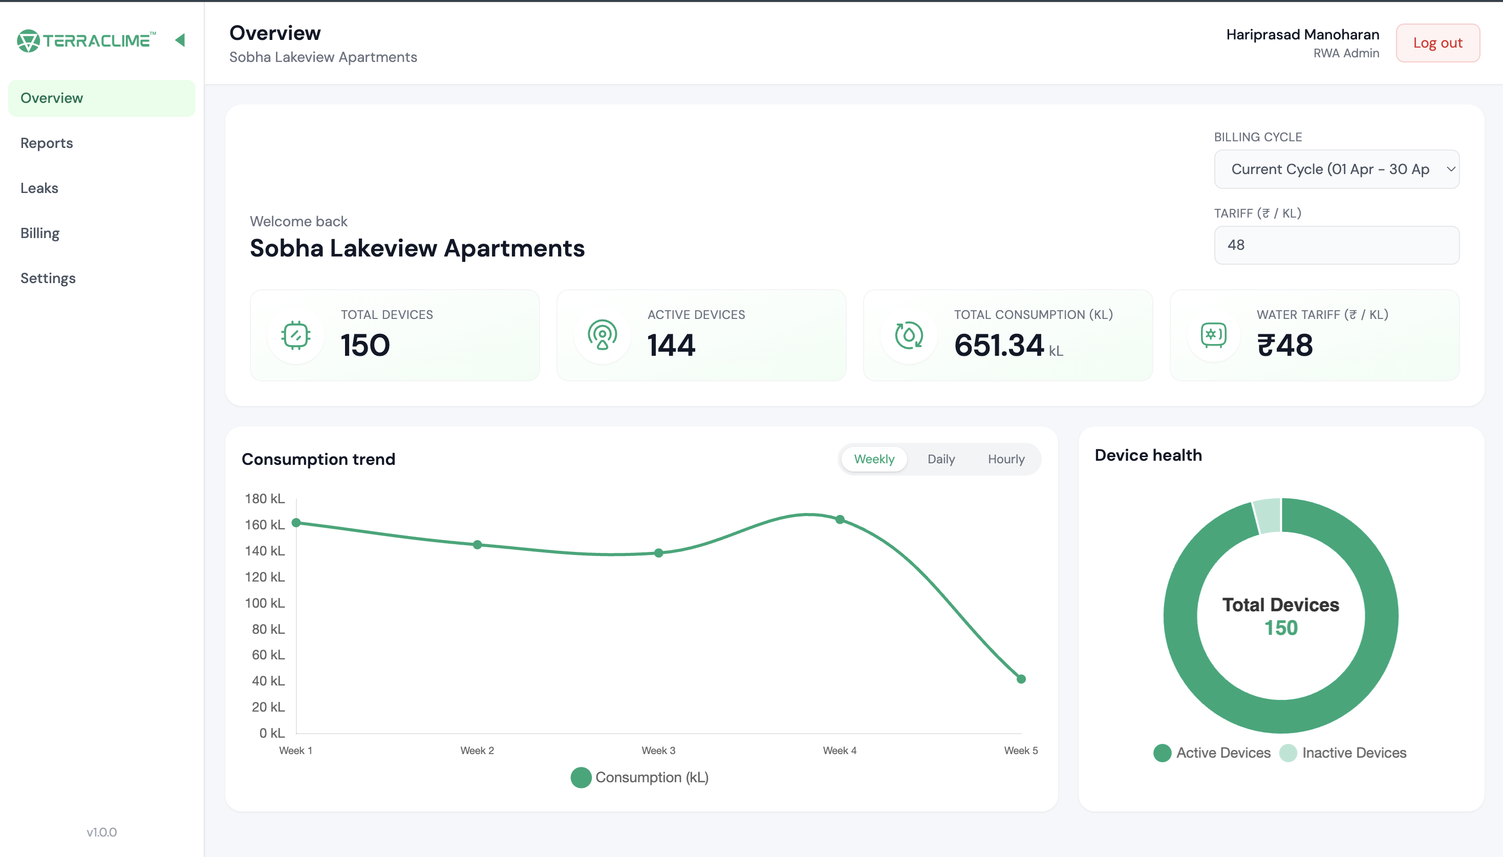
Task: Open the Settings page
Action: (102, 278)
